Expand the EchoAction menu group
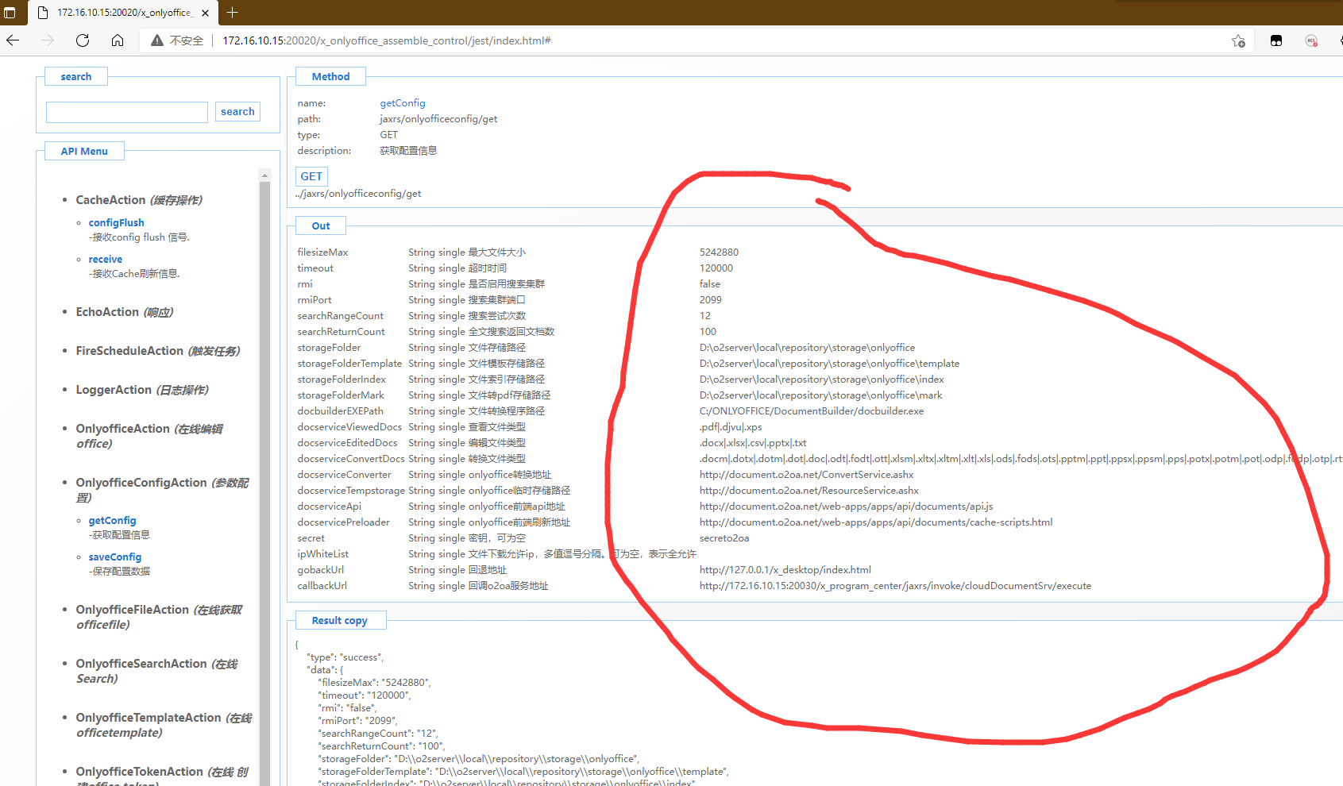This screenshot has height=786, width=1343. [107, 312]
